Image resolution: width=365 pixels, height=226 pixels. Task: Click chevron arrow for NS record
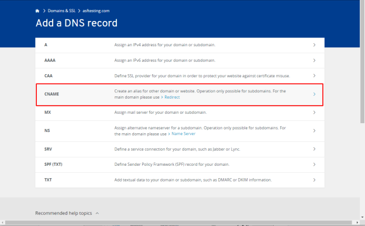[x=314, y=131]
